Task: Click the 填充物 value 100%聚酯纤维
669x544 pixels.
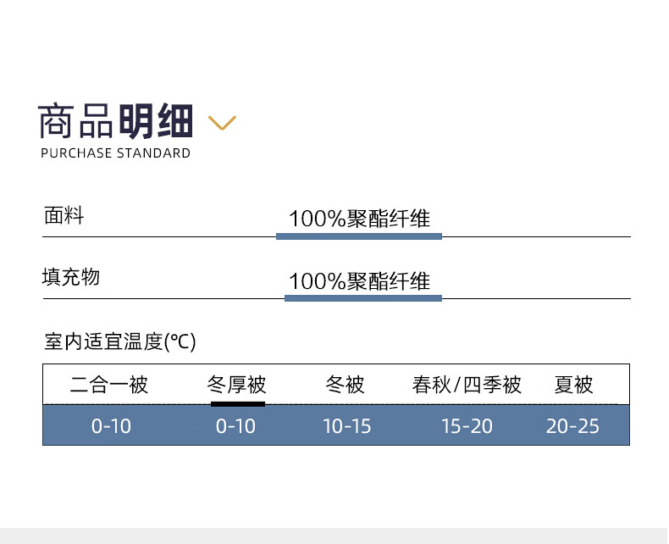Action: pos(359,281)
